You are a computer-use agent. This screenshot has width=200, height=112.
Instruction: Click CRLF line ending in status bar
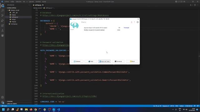177,106
